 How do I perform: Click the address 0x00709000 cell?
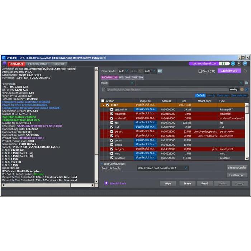[x=168, y=123]
